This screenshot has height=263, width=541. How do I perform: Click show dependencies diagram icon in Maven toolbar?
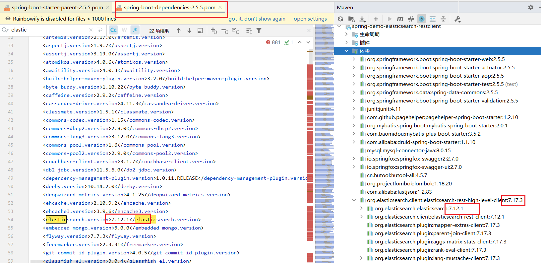point(432,19)
